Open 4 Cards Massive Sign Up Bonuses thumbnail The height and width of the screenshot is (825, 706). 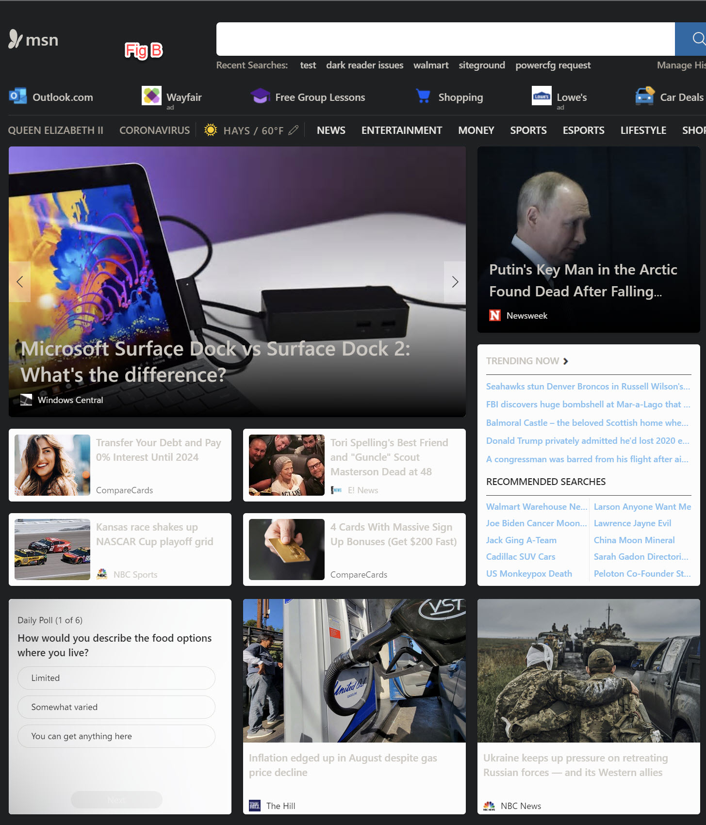287,550
